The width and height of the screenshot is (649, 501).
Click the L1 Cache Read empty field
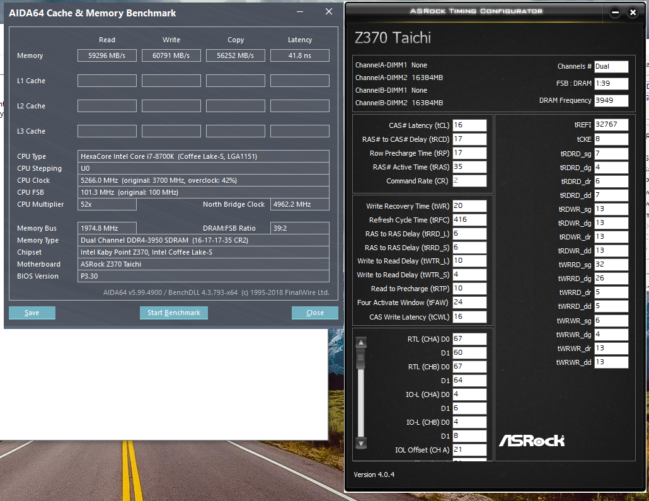pyautogui.click(x=106, y=81)
